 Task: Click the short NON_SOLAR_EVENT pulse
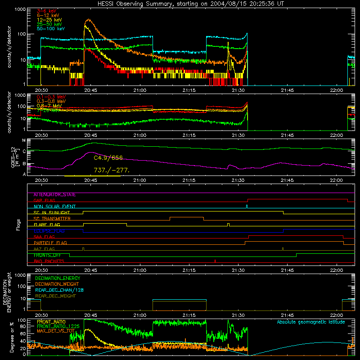(x=247, y=207)
